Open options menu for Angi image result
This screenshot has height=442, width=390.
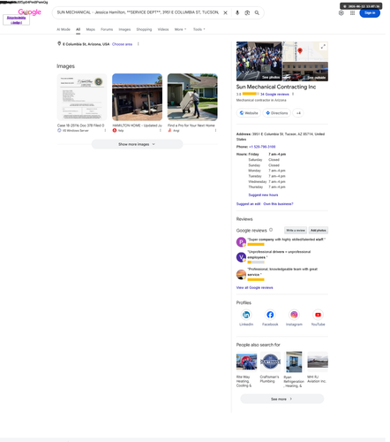[x=215, y=130]
